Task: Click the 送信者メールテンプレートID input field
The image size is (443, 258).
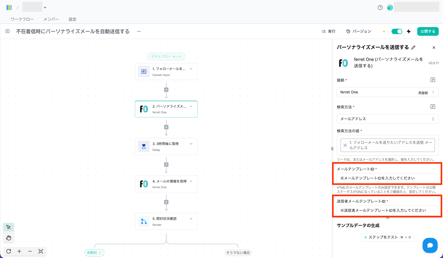Action: click(387, 210)
